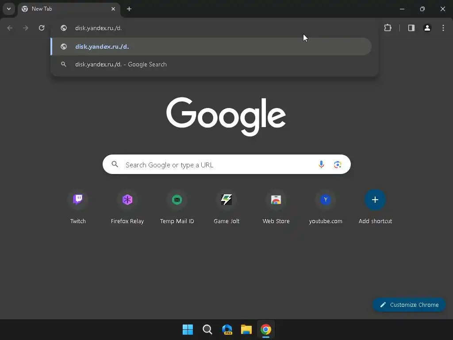Image resolution: width=453 pixels, height=340 pixels.
Task: Open the Game Jolt shortcut
Action: coord(226,207)
